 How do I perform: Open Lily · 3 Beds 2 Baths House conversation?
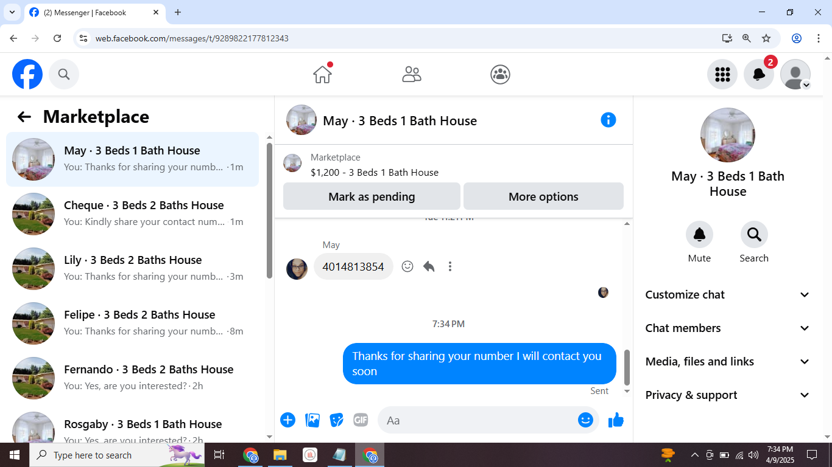click(x=133, y=269)
